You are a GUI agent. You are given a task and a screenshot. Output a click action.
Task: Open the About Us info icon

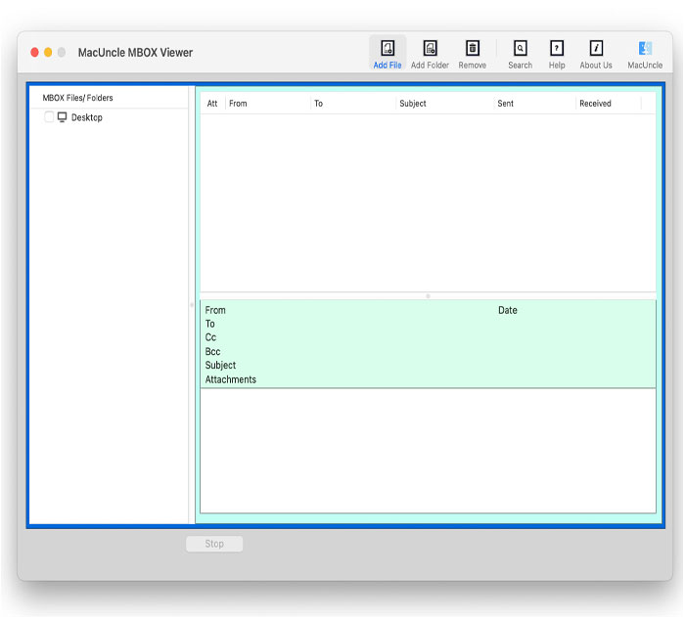click(596, 49)
